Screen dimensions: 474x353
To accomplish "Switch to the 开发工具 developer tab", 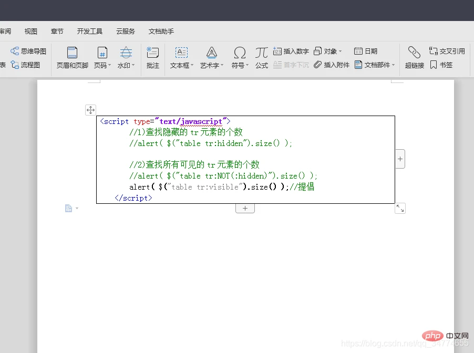I will click(90, 31).
